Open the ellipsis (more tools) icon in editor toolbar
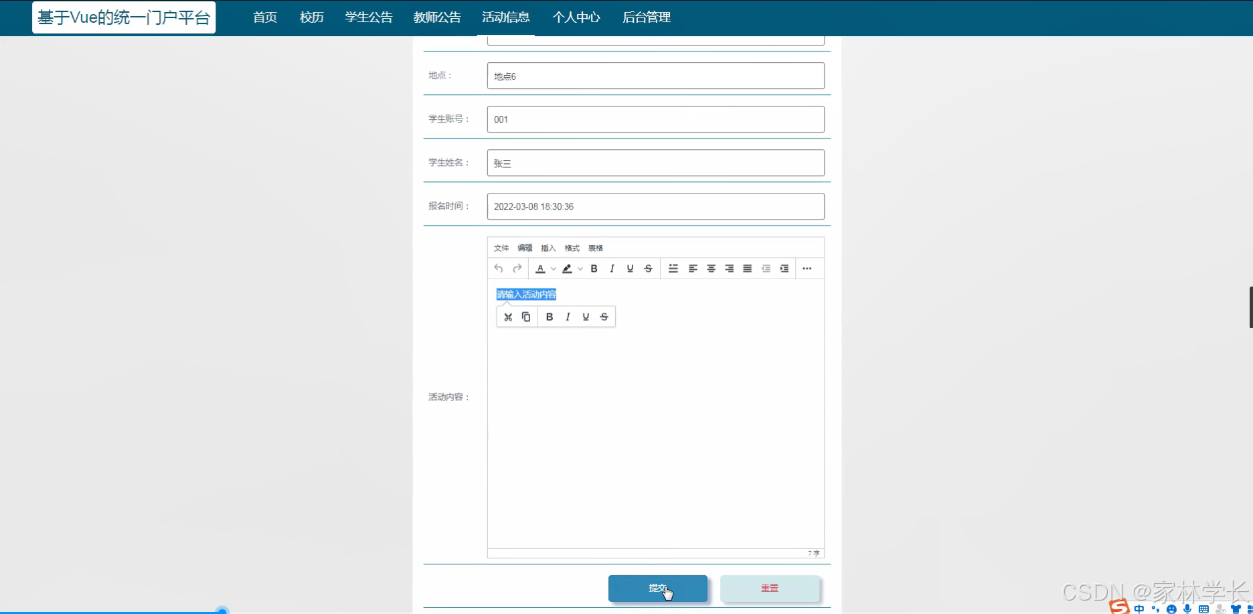 [807, 268]
